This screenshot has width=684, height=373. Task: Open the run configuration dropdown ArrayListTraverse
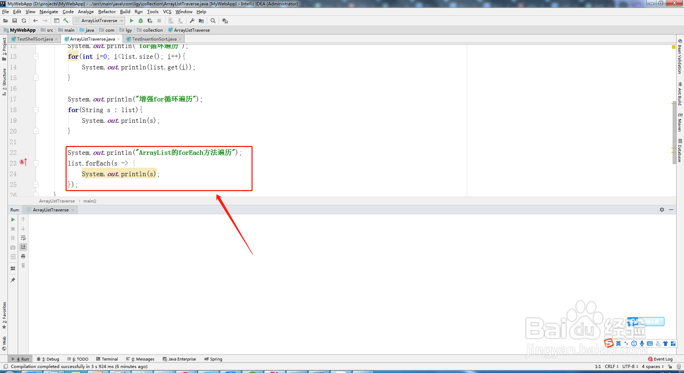pyautogui.click(x=99, y=21)
